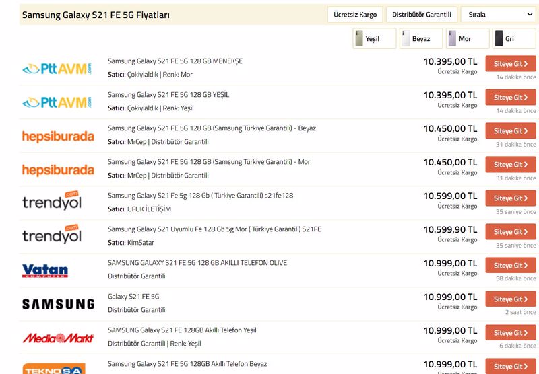Click Siteye Git for trendyol UFUK İLETİŞİM offer
The width and height of the screenshot is (539, 374).
coord(511,198)
